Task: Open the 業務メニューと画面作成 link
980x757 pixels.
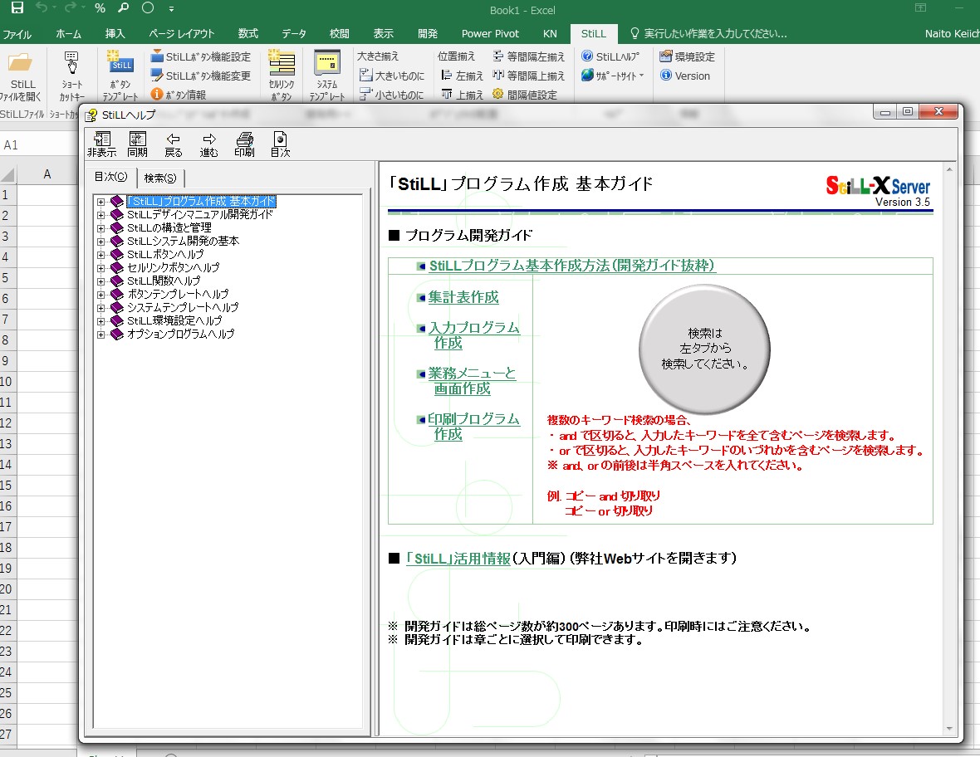Action: tap(472, 381)
